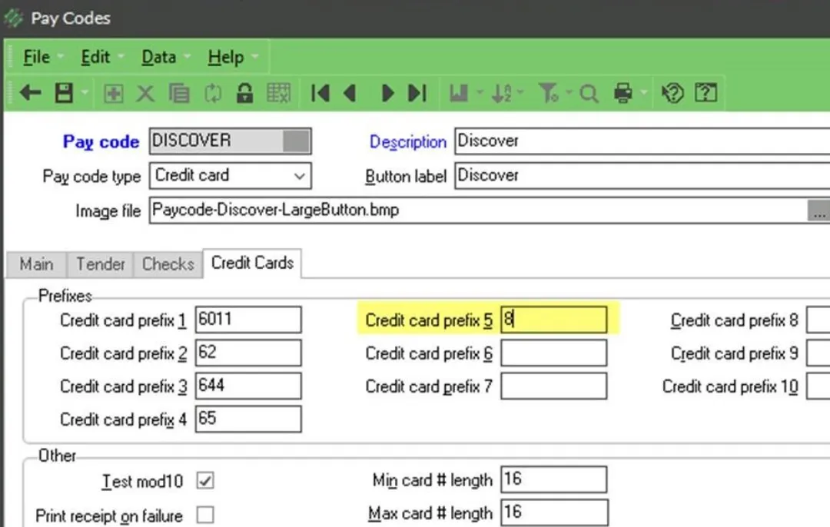Jump to the last record
The height and width of the screenshot is (527, 830).
click(x=417, y=94)
